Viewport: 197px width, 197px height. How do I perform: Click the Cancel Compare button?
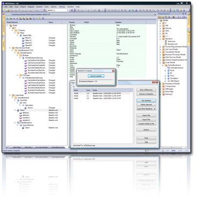click(x=96, y=76)
